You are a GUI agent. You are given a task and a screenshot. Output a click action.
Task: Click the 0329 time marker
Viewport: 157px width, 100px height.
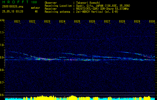[x=137, y=21]
